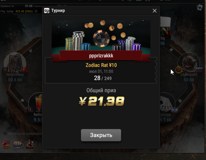206x160 pixels.
Task: Open RoSmokey's cat avatar
Action: pyautogui.click(x=15, y=64)
